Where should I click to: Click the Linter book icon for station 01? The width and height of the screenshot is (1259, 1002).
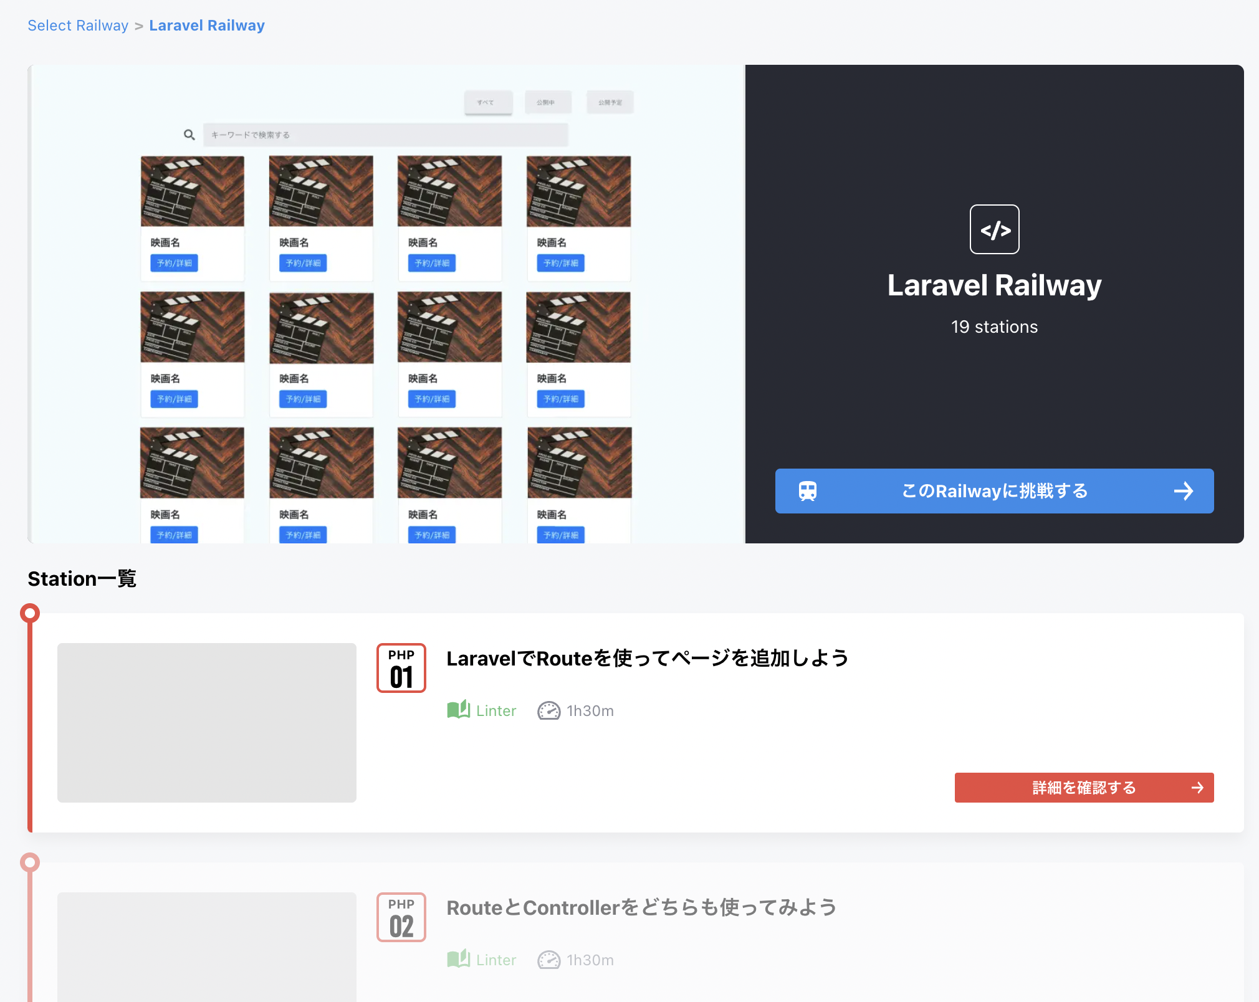[459, 710]
